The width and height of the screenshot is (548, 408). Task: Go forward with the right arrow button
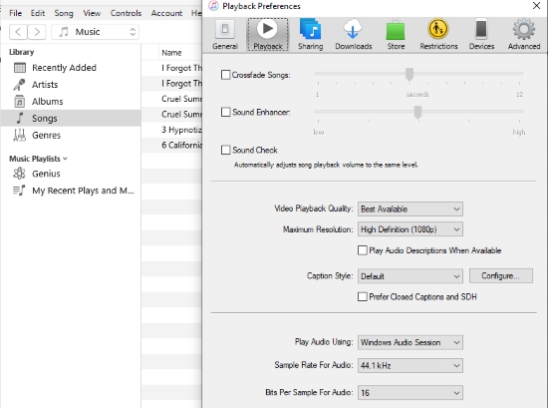tap(37, 32)
